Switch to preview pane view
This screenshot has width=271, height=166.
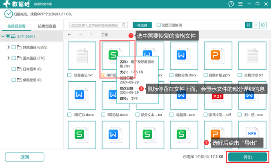pyautogui.click(x=263, y=25)
